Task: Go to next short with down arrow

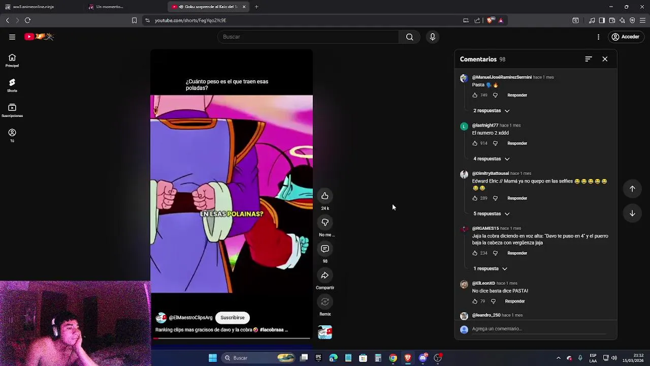Action: tap(632, 213)
